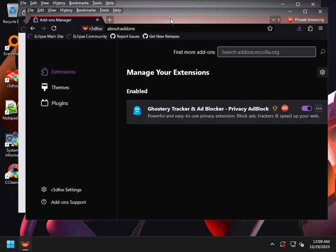Focus the Search addons.mozilla.org field

tap(266, 52)
